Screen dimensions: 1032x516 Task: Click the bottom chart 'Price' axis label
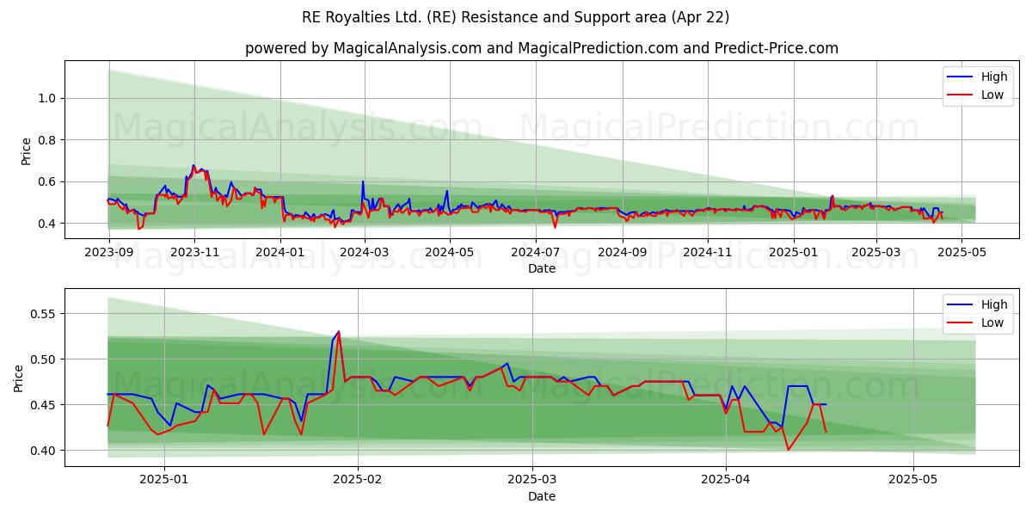(19, 378)
